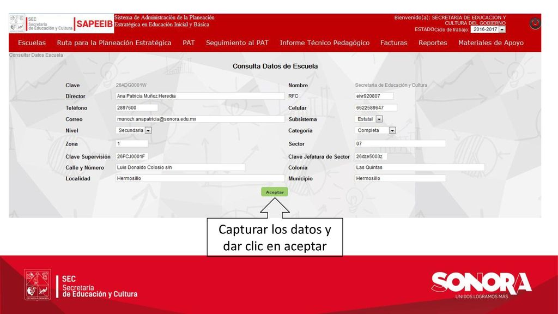Click the green Aceptar button
Screen dimensions: 558x314
tap(275, 192)
